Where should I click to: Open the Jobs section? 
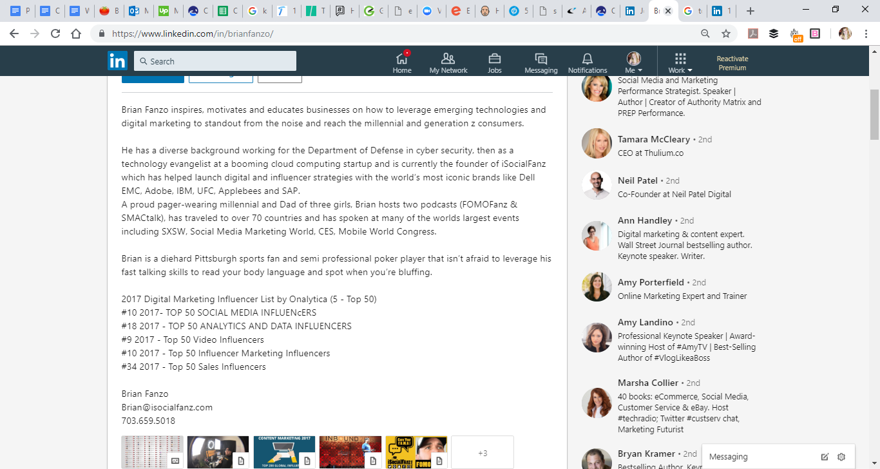pos(495,62)
